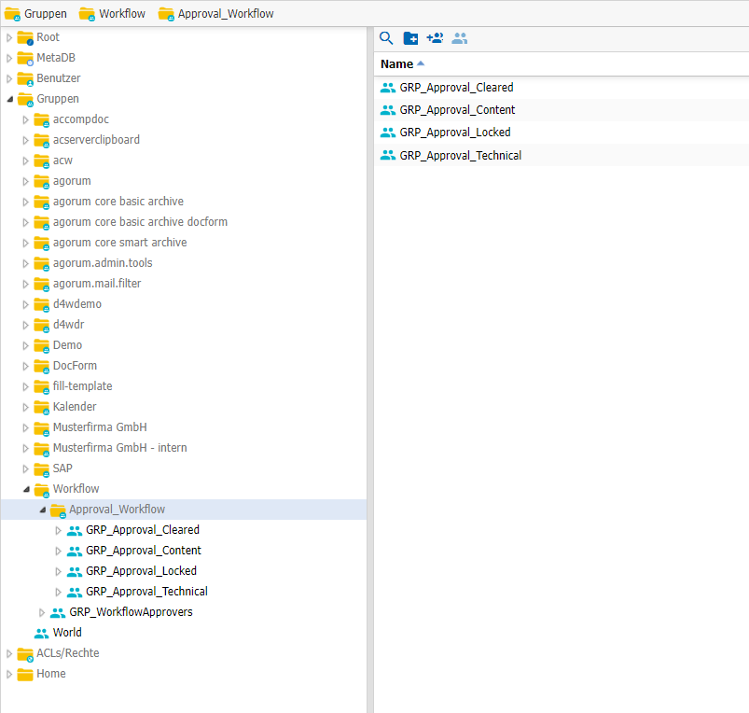Image resolution: width=749 pixels, height=713 pixels.
Task: Select GRP_Approval_Locked in the list
Action: point(455,133)
